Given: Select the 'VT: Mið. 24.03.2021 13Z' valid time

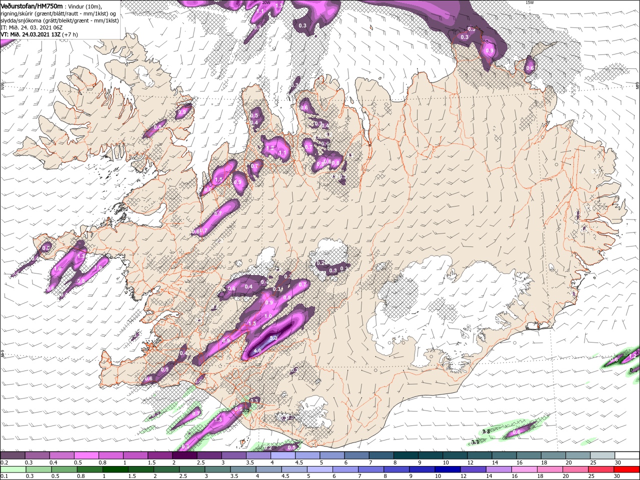Looking at the screenshot, I should [x=30, y=34].
